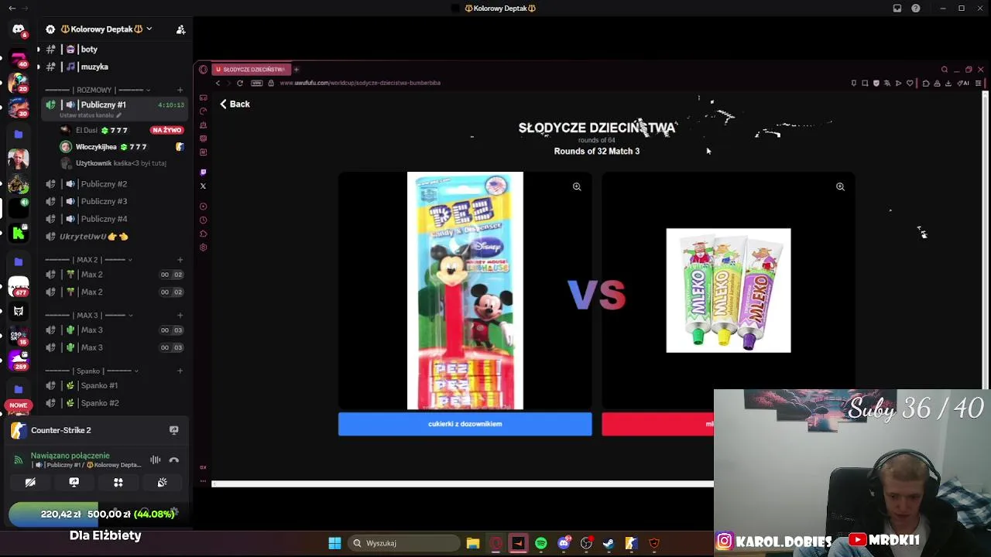Open Twitch in Opera GX sidebar

pos(203,173)
